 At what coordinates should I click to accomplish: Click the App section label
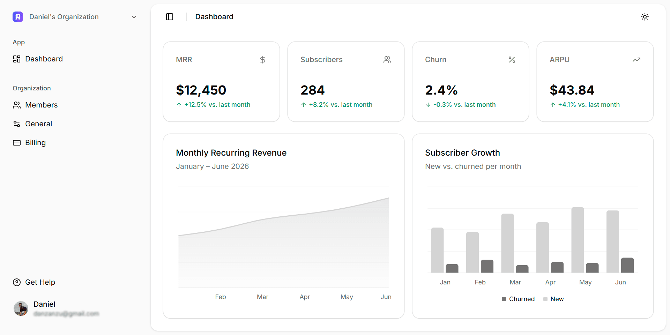[19, 42]
